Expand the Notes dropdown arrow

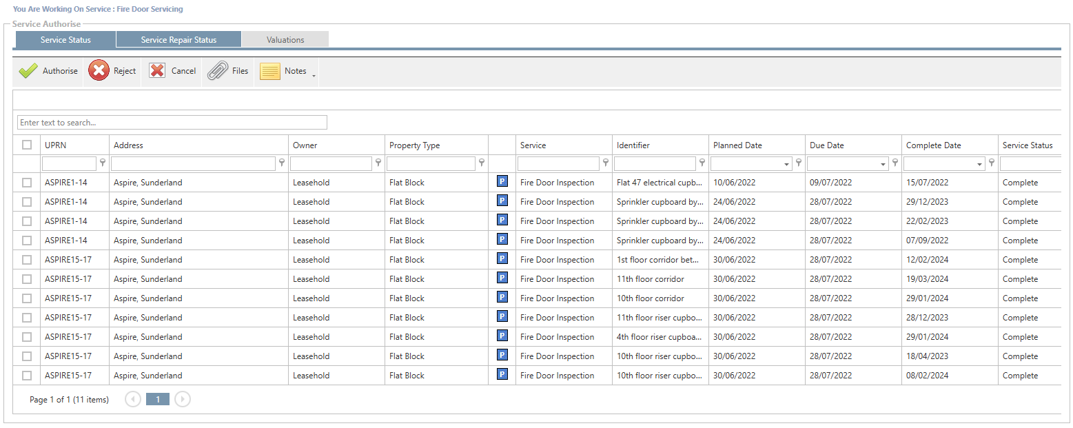314,75
